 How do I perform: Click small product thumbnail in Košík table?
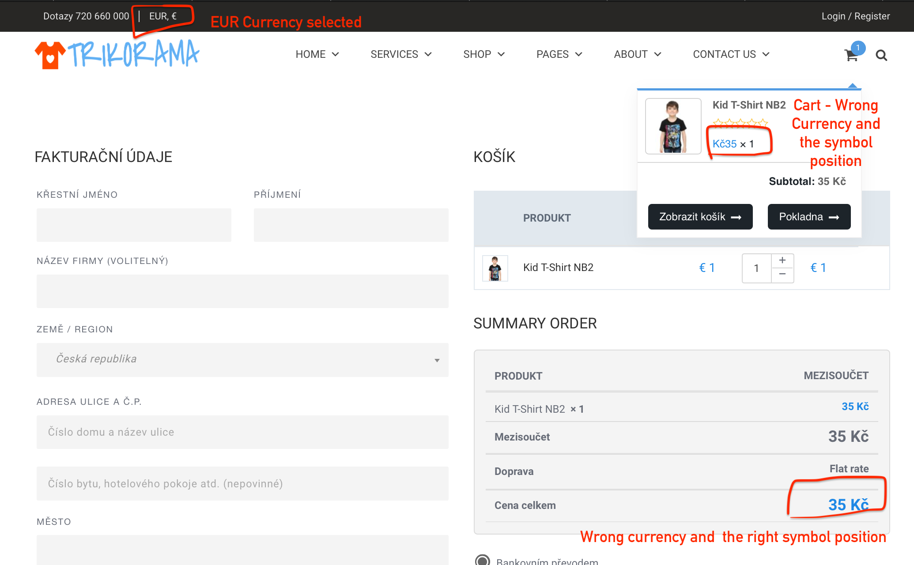click(x=495, y=268)
